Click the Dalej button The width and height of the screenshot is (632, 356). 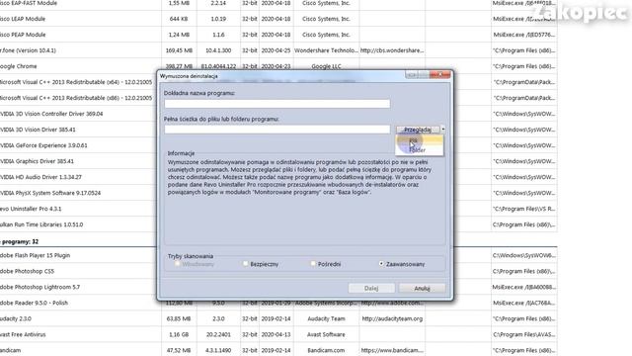371,288
